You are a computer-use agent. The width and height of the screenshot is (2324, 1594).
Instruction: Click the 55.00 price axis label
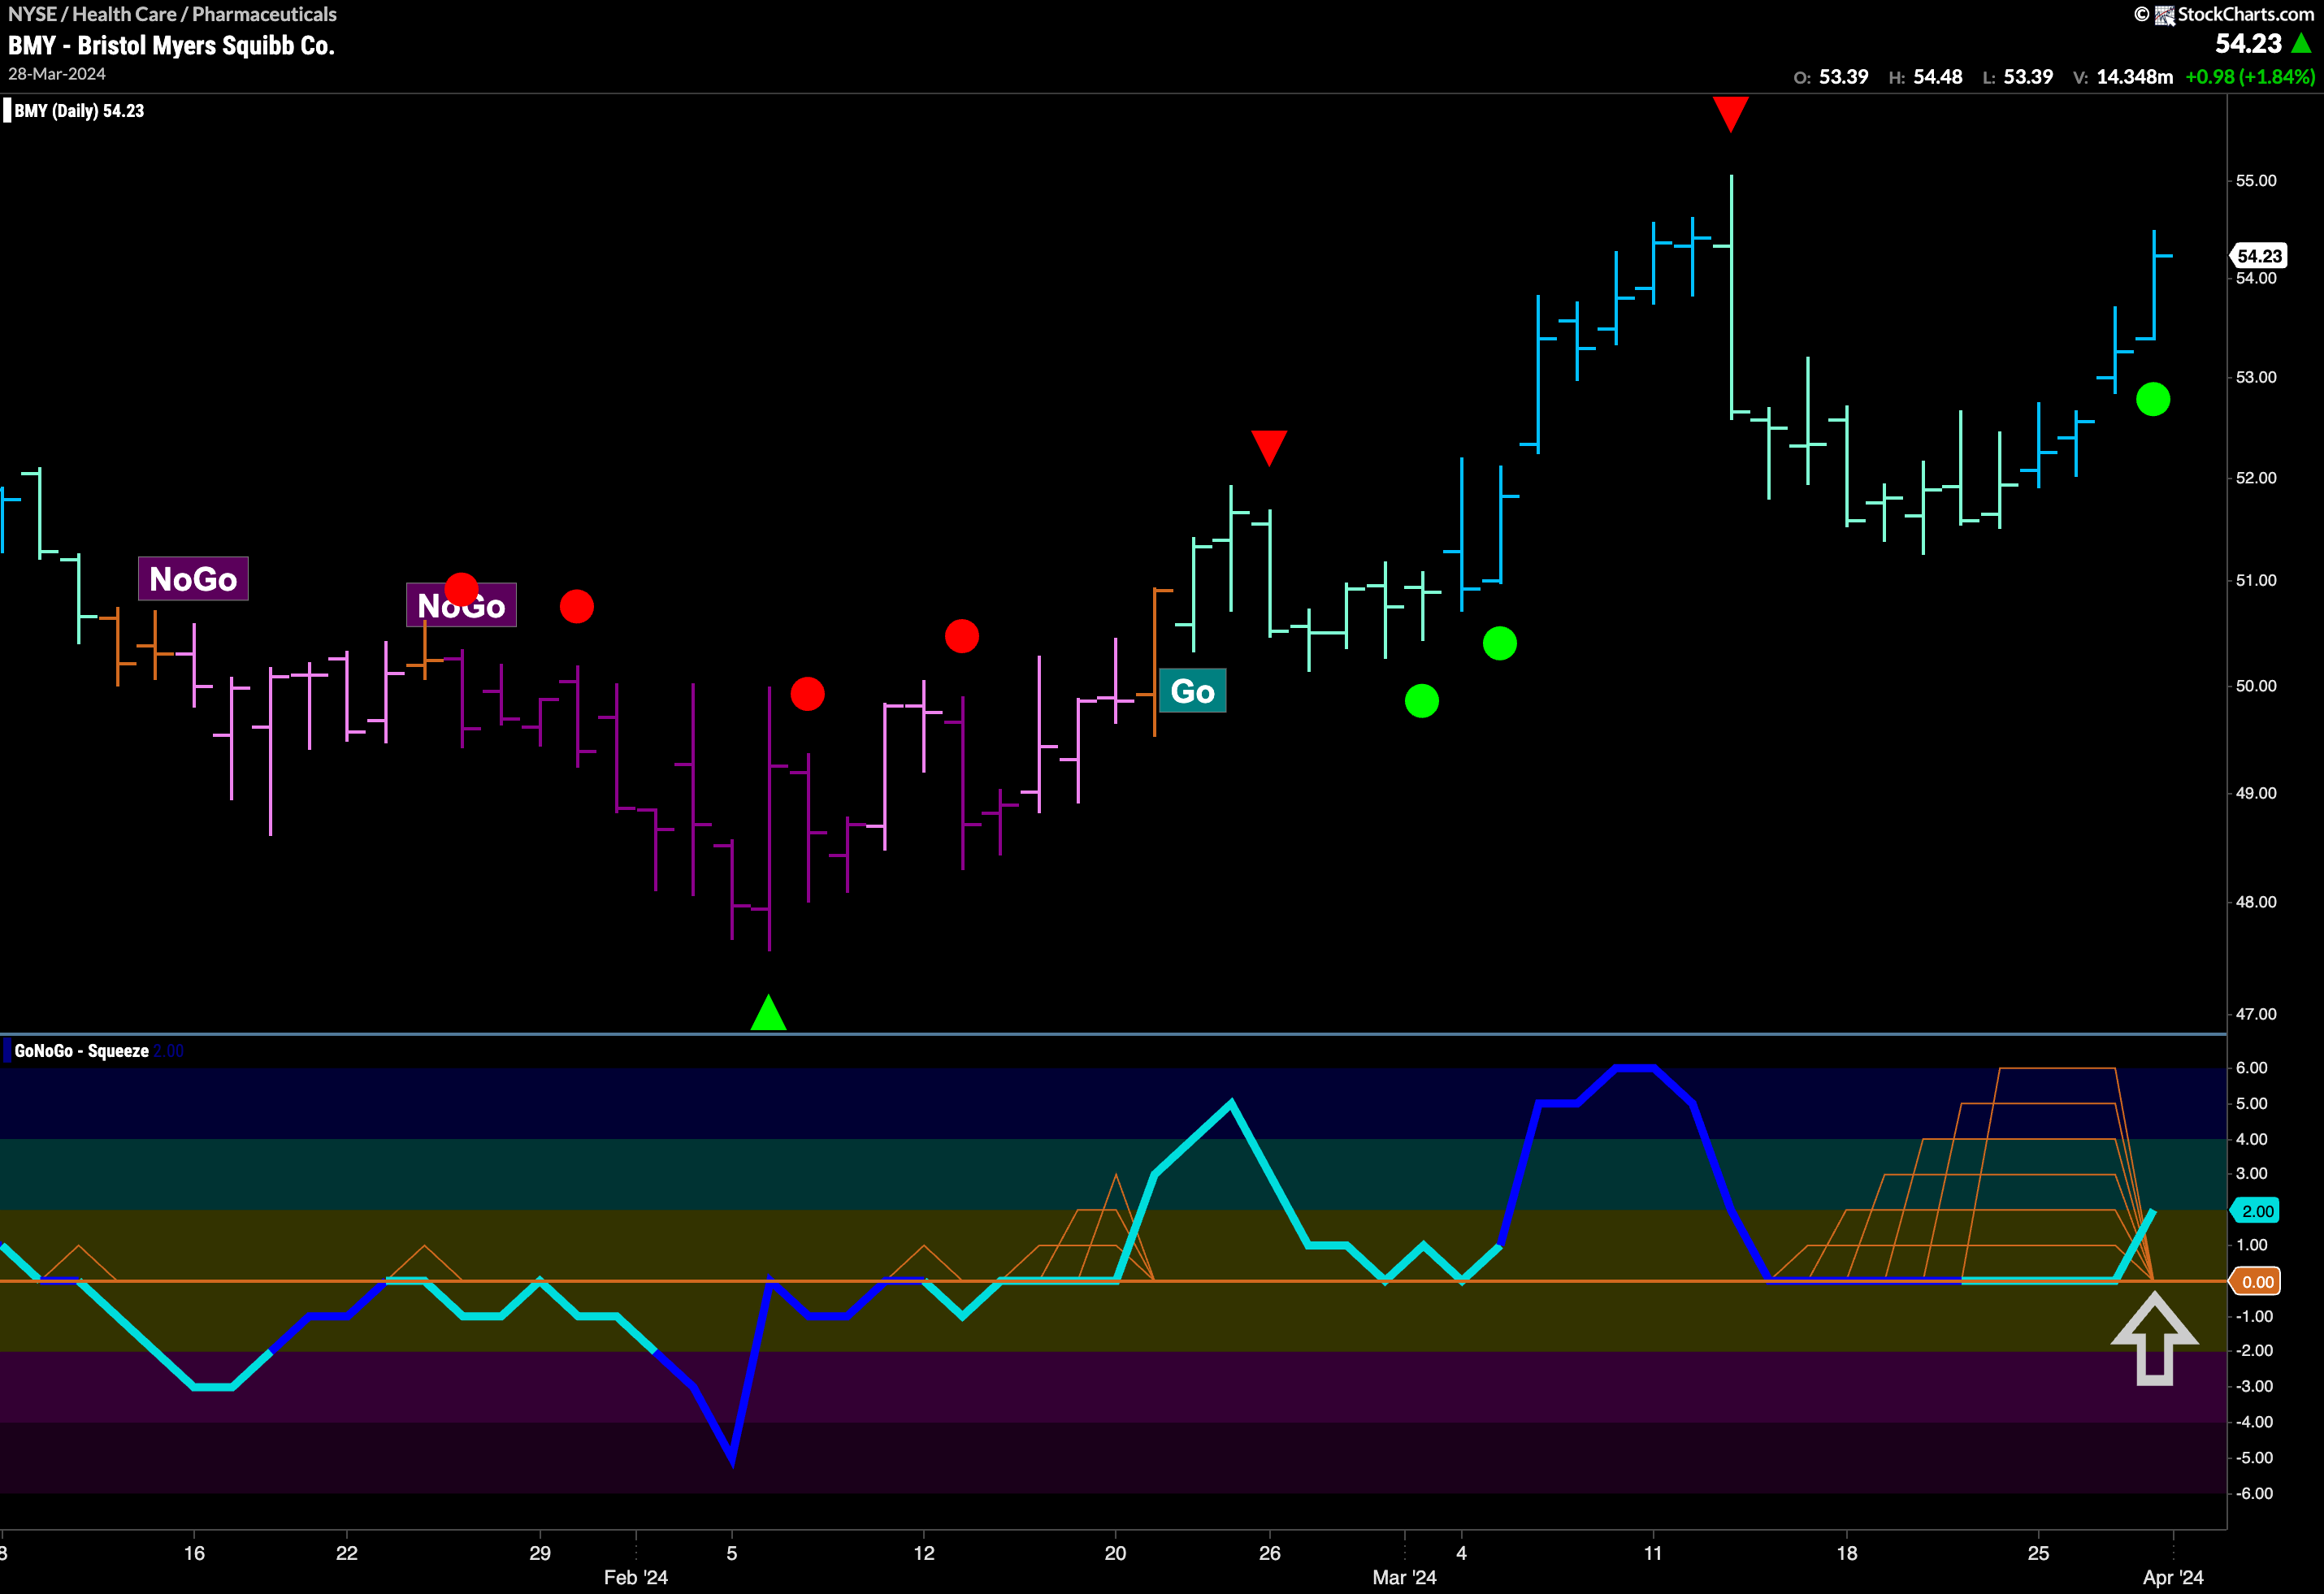tap(2256, 181)
